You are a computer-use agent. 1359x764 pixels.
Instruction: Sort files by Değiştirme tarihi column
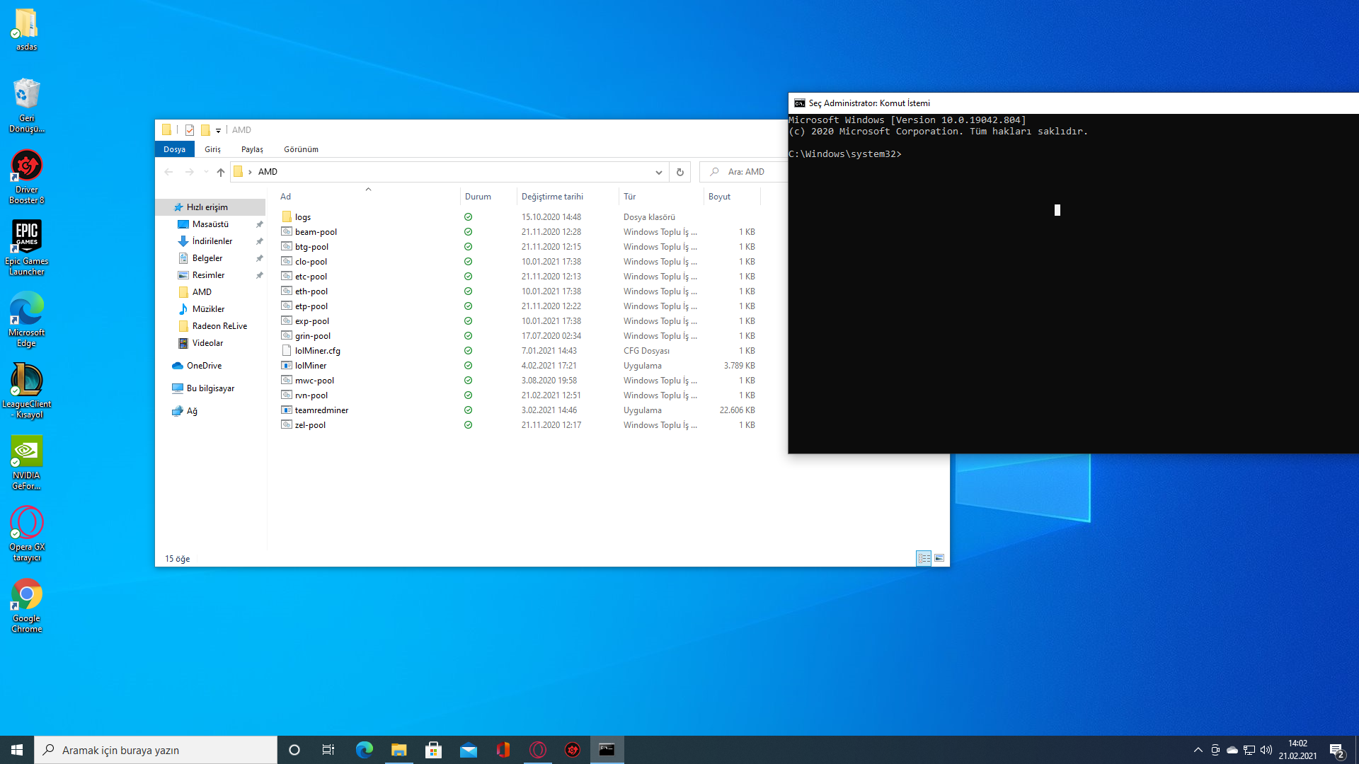coord(568,197)
